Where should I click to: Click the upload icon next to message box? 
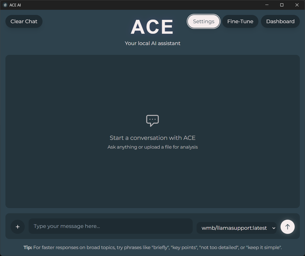click(x=18, y=227)
